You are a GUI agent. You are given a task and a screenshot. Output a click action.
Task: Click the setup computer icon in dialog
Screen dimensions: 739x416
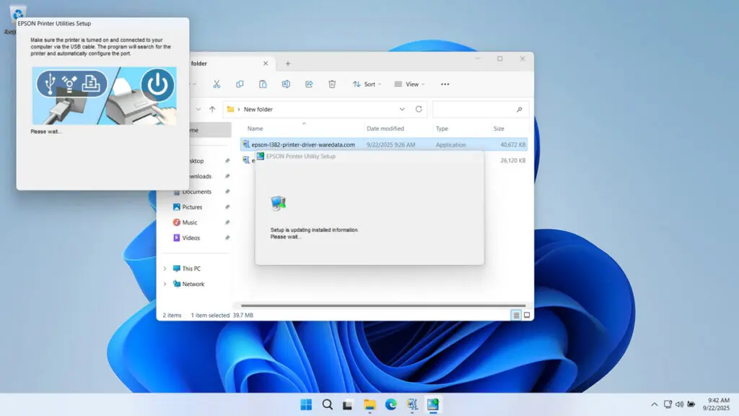click(x=279, y=203)
